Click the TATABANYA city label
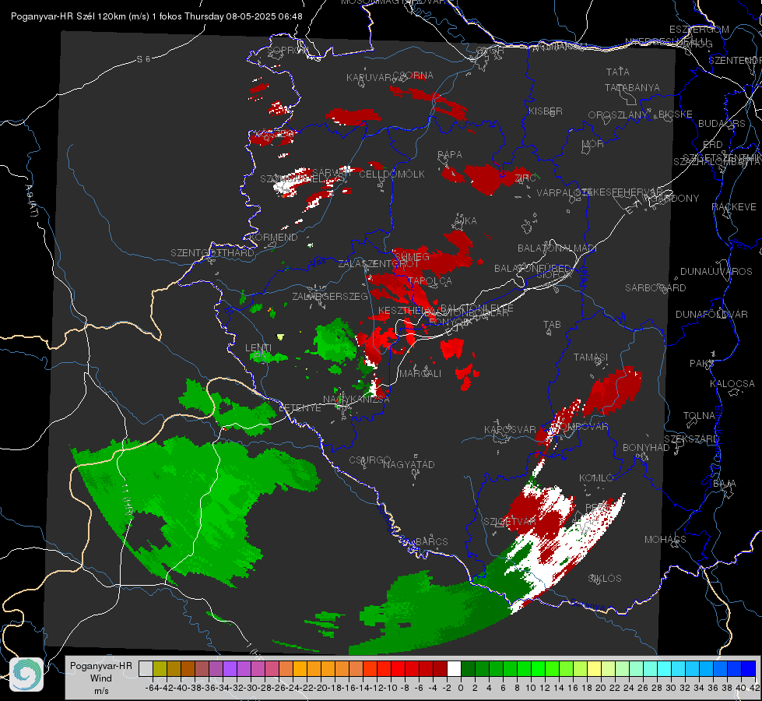Screen dimensions: 762x701 point(632,87)
